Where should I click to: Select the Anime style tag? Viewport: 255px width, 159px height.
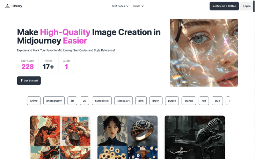[34, 101]
